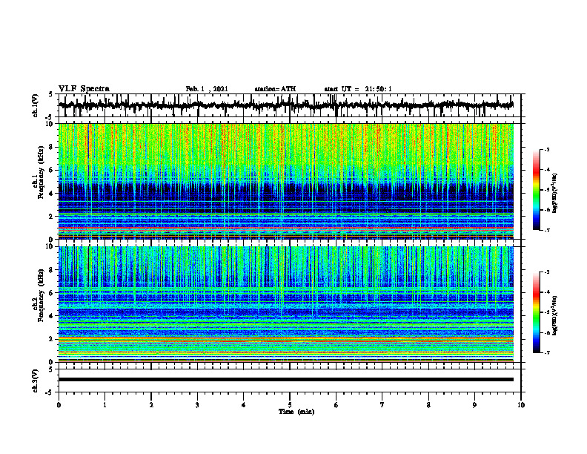Click the "2" tick on the time axis
Screen dimensions: 587x454
[151, 405]
